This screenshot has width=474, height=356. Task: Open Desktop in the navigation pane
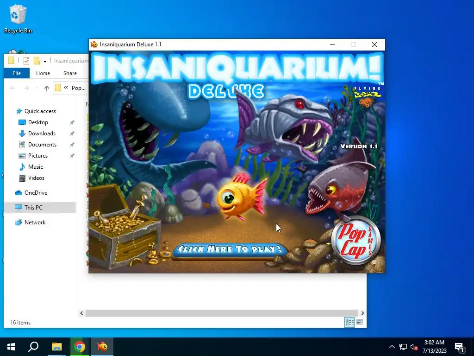click(x=38, y=122)
